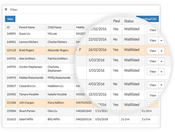Click the Filter funnel icon
Screen dimensions: 175x132
coord(6,10)
